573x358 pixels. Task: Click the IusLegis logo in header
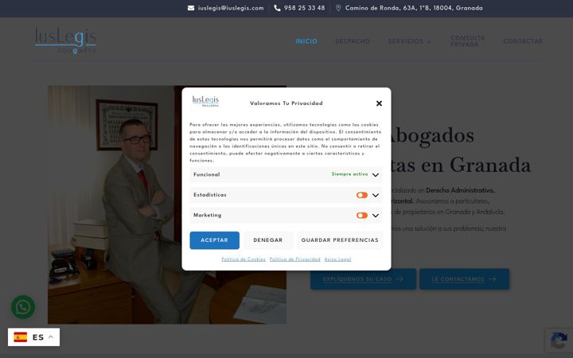[66, 41]
